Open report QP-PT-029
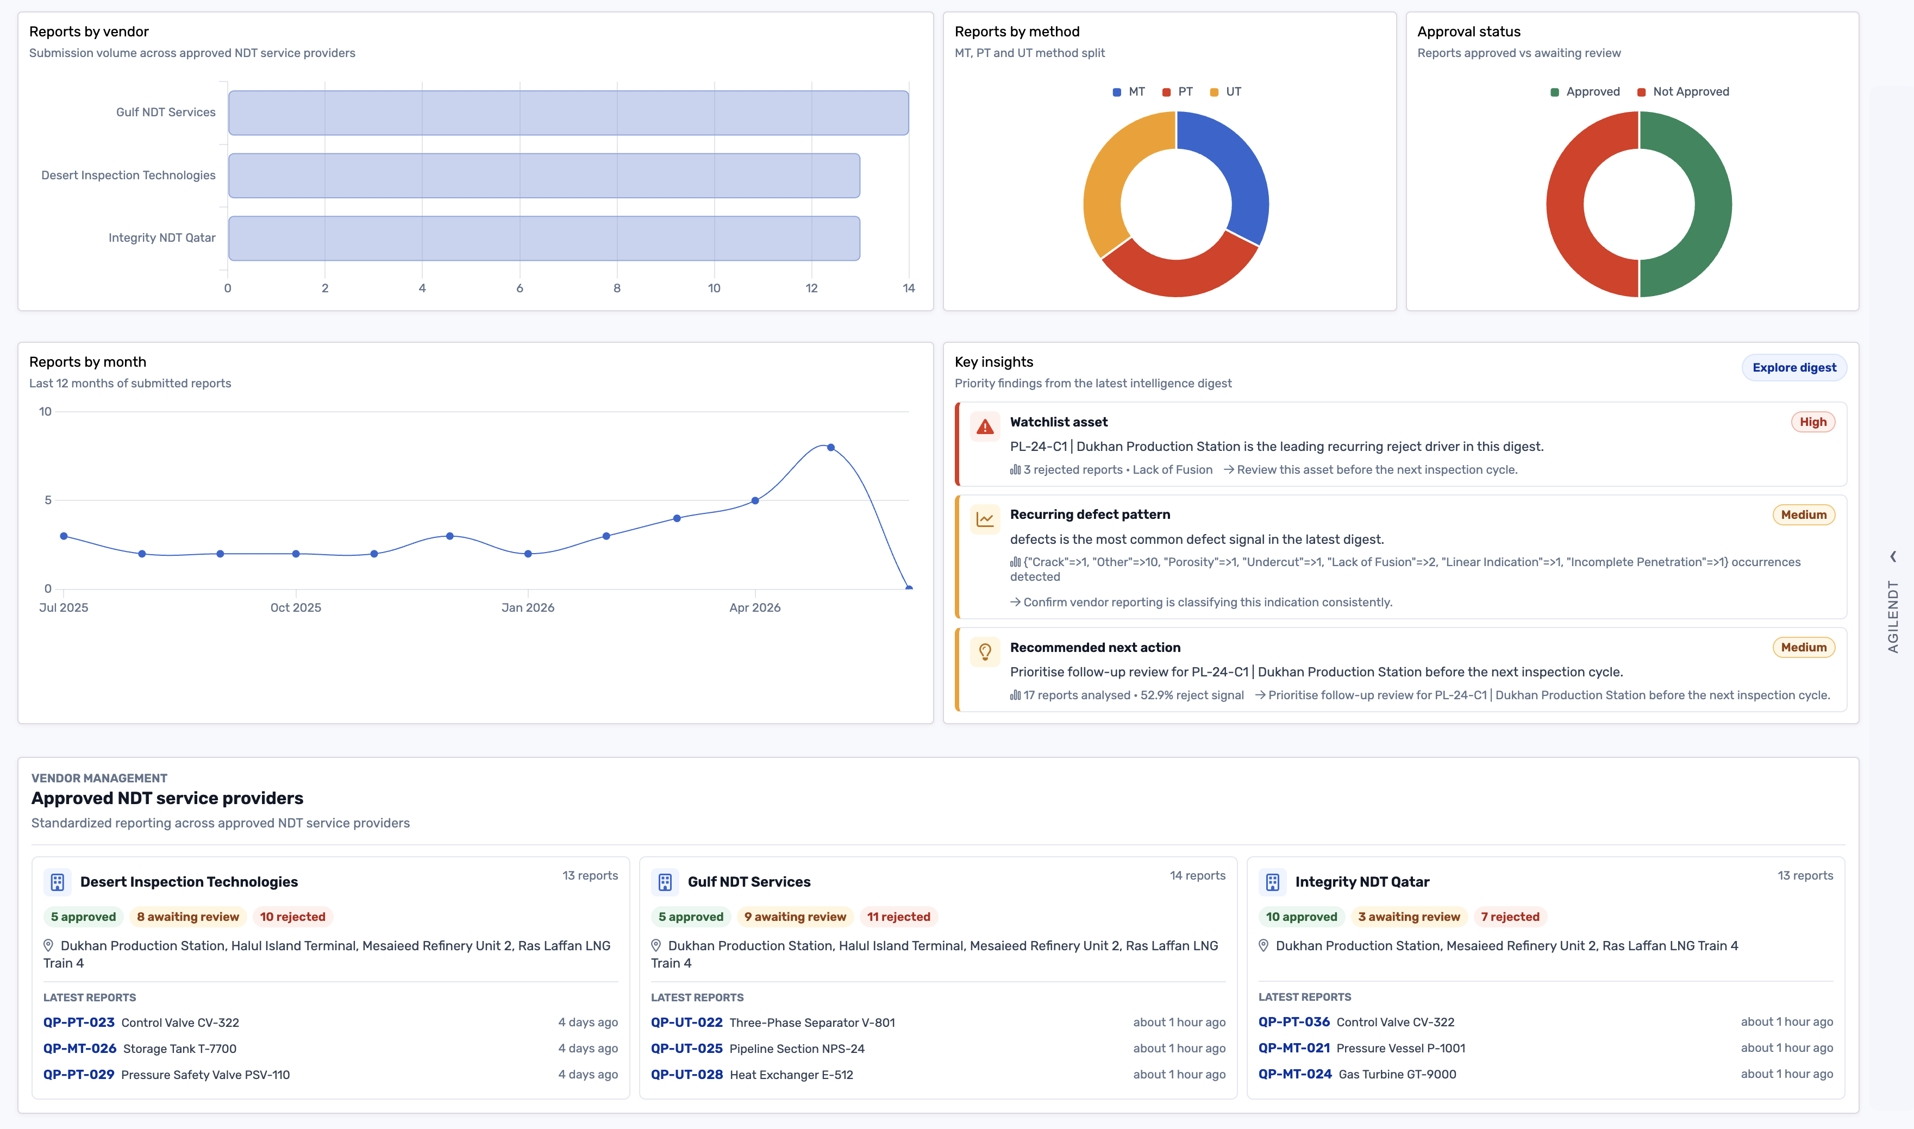 [79, 1074]
